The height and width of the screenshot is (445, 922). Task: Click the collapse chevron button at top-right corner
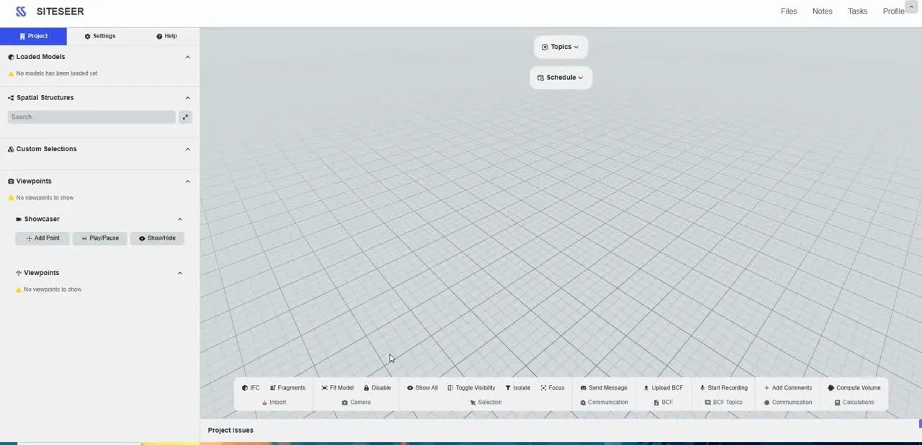click(913, 6)
